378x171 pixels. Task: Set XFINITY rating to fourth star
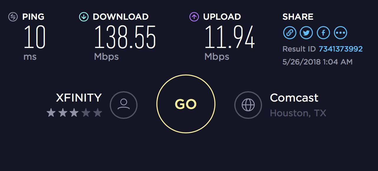point(86,113)
